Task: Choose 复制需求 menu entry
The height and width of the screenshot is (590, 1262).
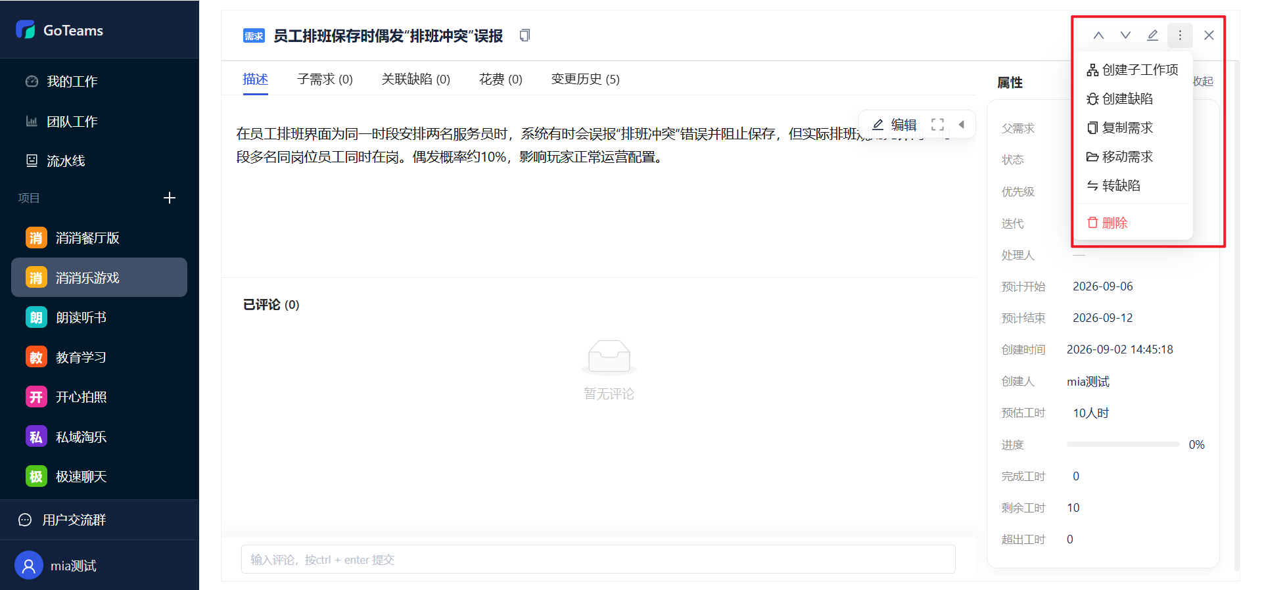Action: tap(1133, 127)
